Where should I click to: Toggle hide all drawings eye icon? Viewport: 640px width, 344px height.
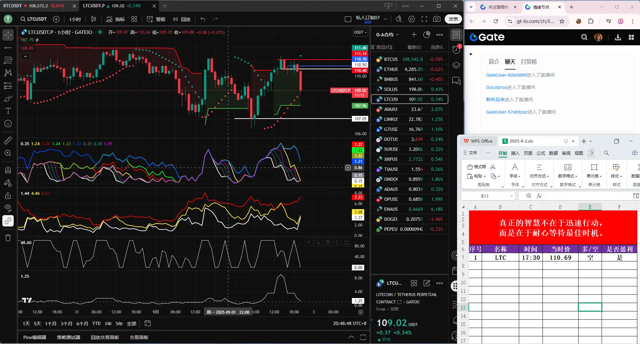[8, 208]
